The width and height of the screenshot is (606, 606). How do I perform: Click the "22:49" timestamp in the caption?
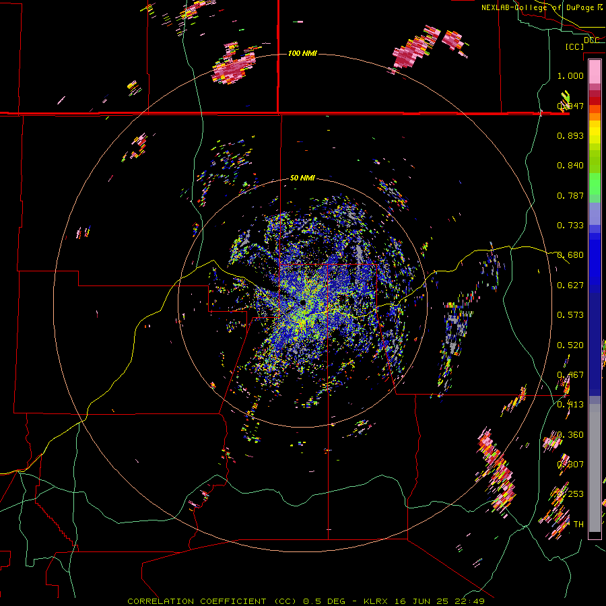point(469,601)
